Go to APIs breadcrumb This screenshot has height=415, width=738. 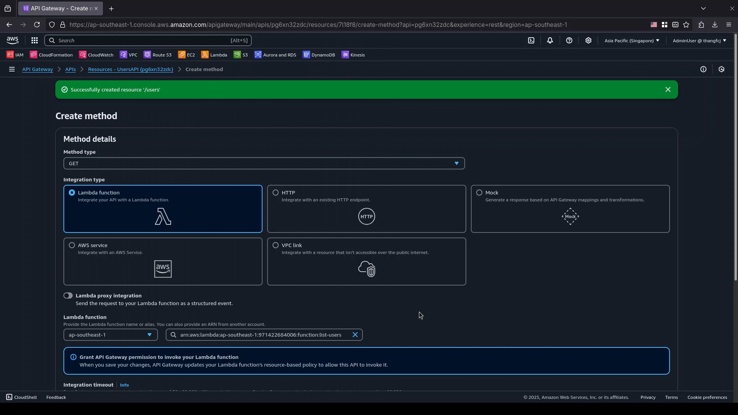(70, 70)
